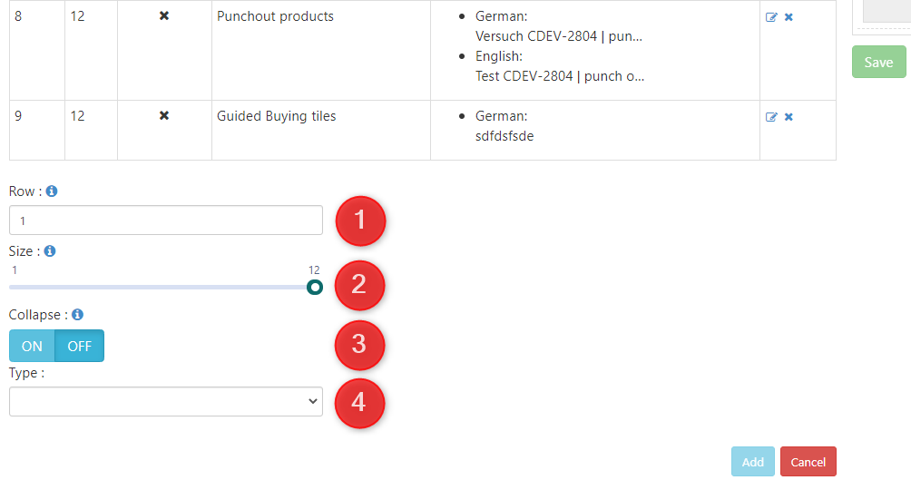Show info tooltip for Size field
The height and width of the screenshot is (480, 911).
click(x=50, y=251)
